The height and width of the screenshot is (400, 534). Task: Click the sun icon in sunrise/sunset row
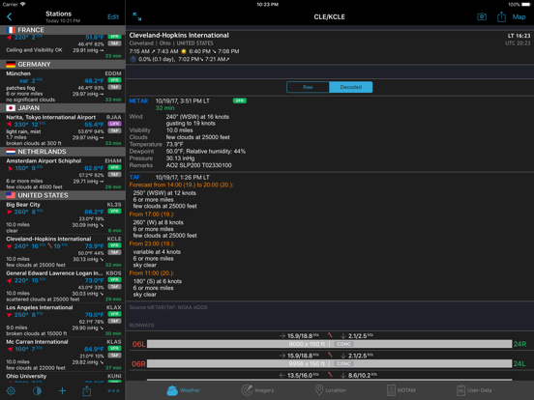184,51
